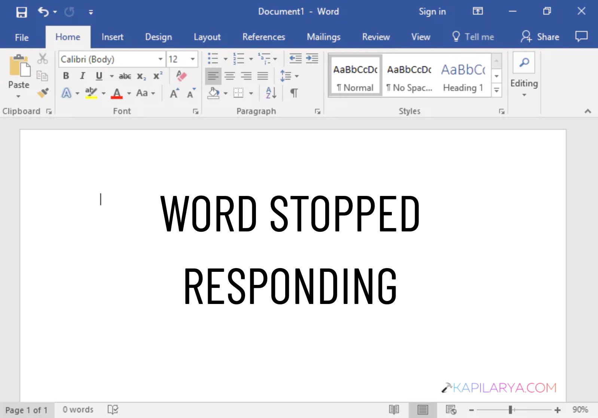Viewport: 598px width, 418px height.
Task: Open the Editing search menu
Action: 524,76
